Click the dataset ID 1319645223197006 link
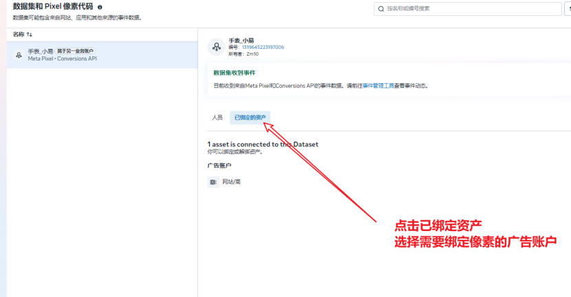571x297 pixels. point(263,47)
